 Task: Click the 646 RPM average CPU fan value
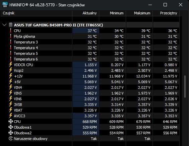click(170, 122)
